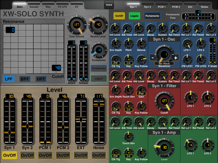Viewport: 218px width, 163px height.
Task: Click the Osc Key Follow knob
Action: (x=141, y=59)
